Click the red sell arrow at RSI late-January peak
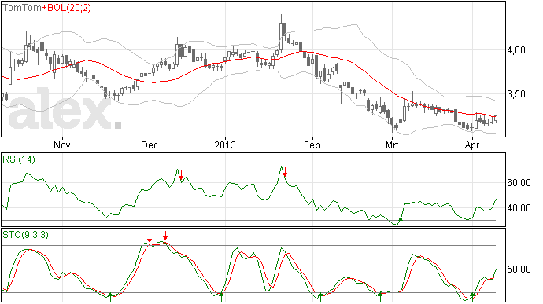543x304 pixels. coord(285,172)
